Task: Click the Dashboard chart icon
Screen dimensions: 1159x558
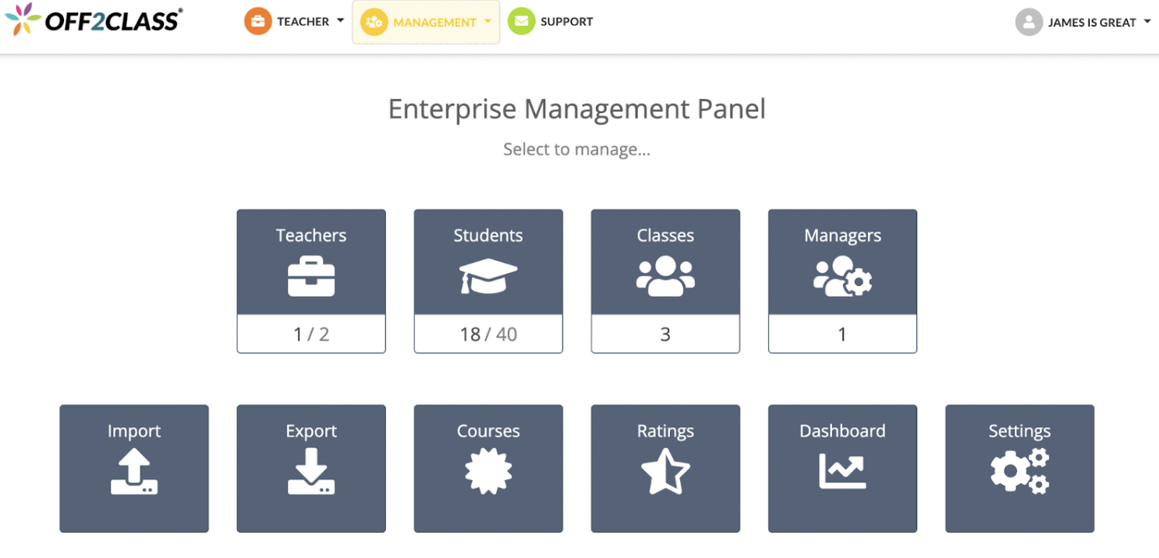Action: point(842,471)
